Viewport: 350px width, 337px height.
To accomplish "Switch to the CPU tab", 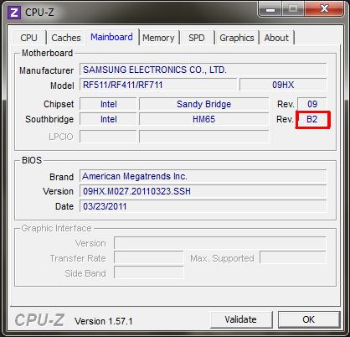I will pyautogui.click(x=28, y=38).
